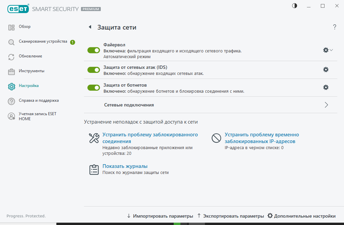Open help with the question mark icon

(x=335, y=27)
